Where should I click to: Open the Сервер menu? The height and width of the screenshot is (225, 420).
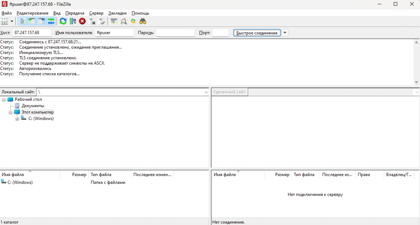click(x=96, y=13)
